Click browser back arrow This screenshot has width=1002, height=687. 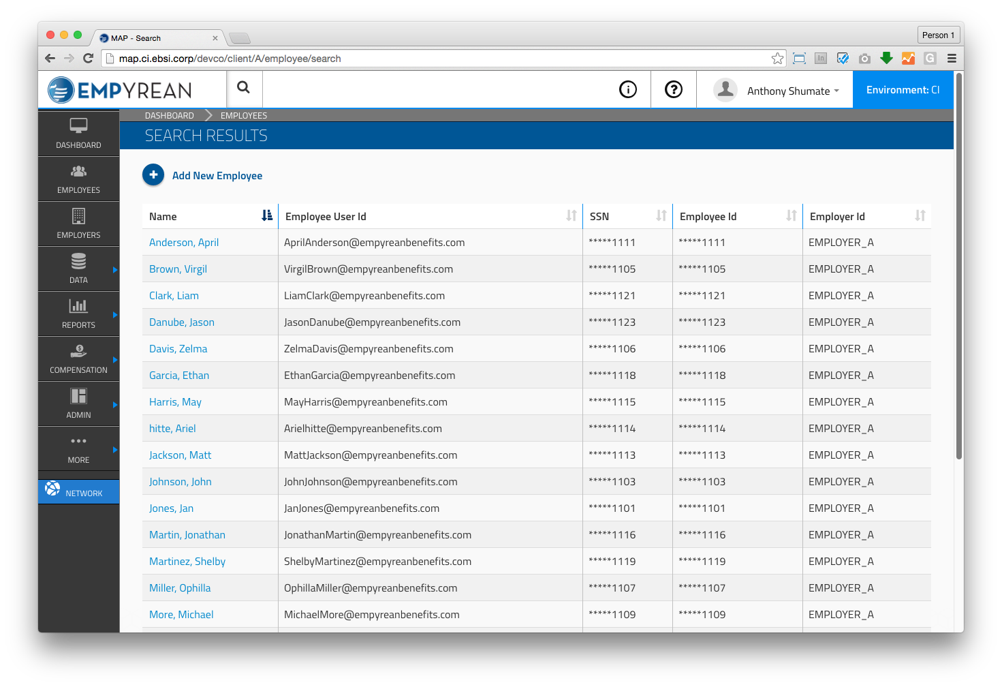(50, 58)
